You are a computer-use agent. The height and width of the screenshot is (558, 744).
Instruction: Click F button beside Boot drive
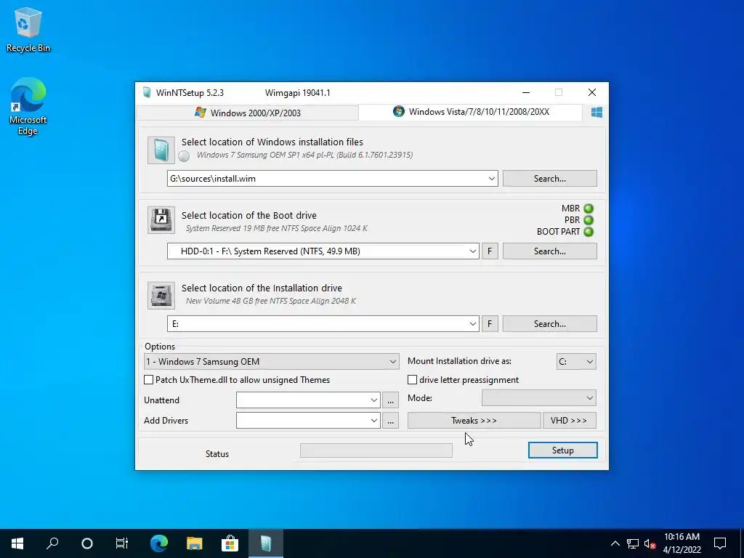490,251
